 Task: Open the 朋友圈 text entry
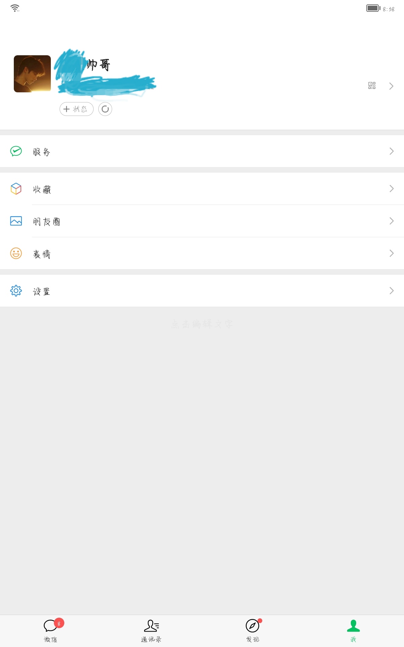tap(46, 222)
